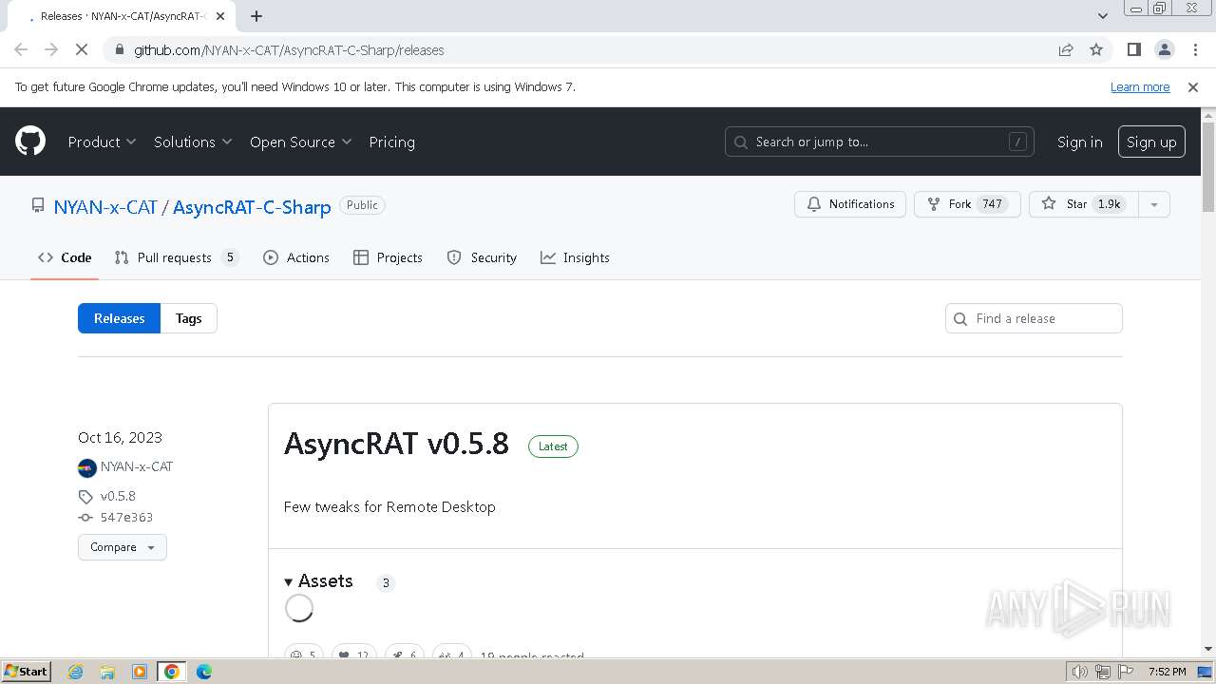
Task: Click Sign in
Action: tap(1079, 142)
